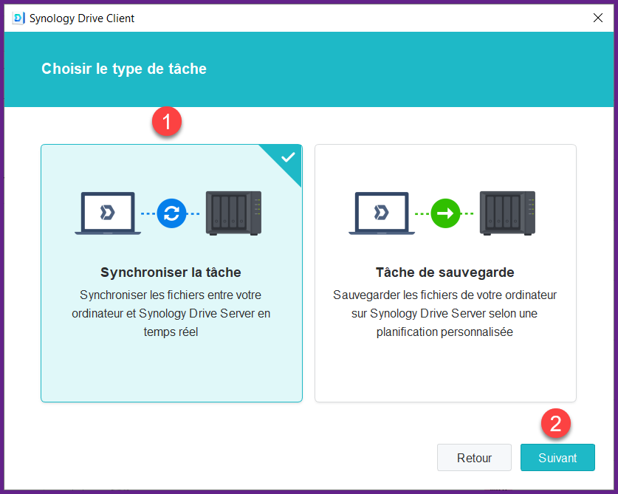Click the NAS server icon in the sauvegarde card
The height and width of the screenshot is (494, 618).
pos(507,213)
